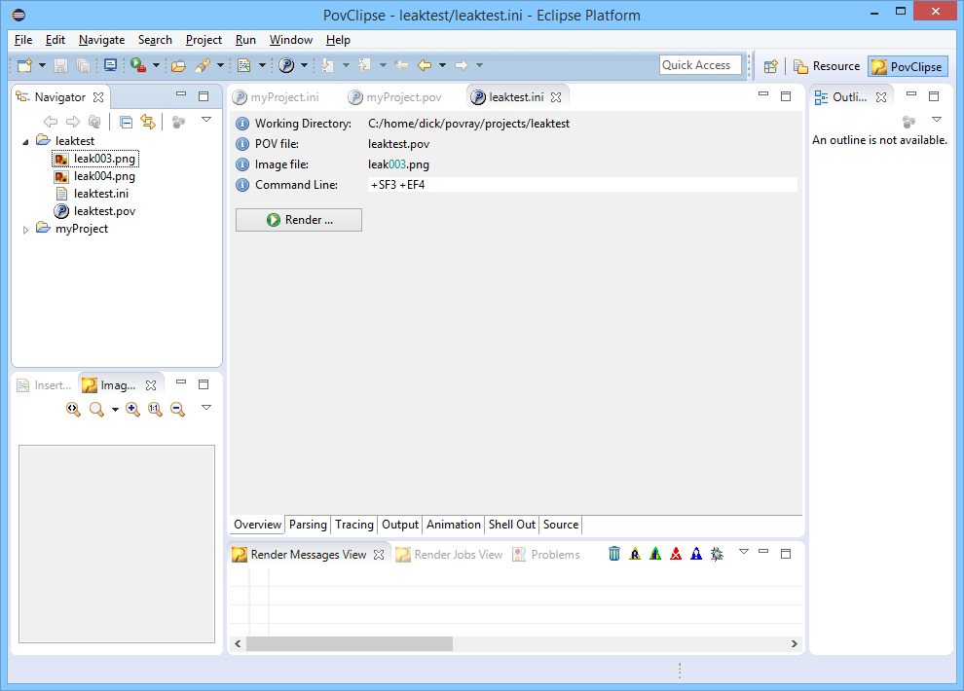Click the 1:1 actual size zoom icon

click(155, 409)
